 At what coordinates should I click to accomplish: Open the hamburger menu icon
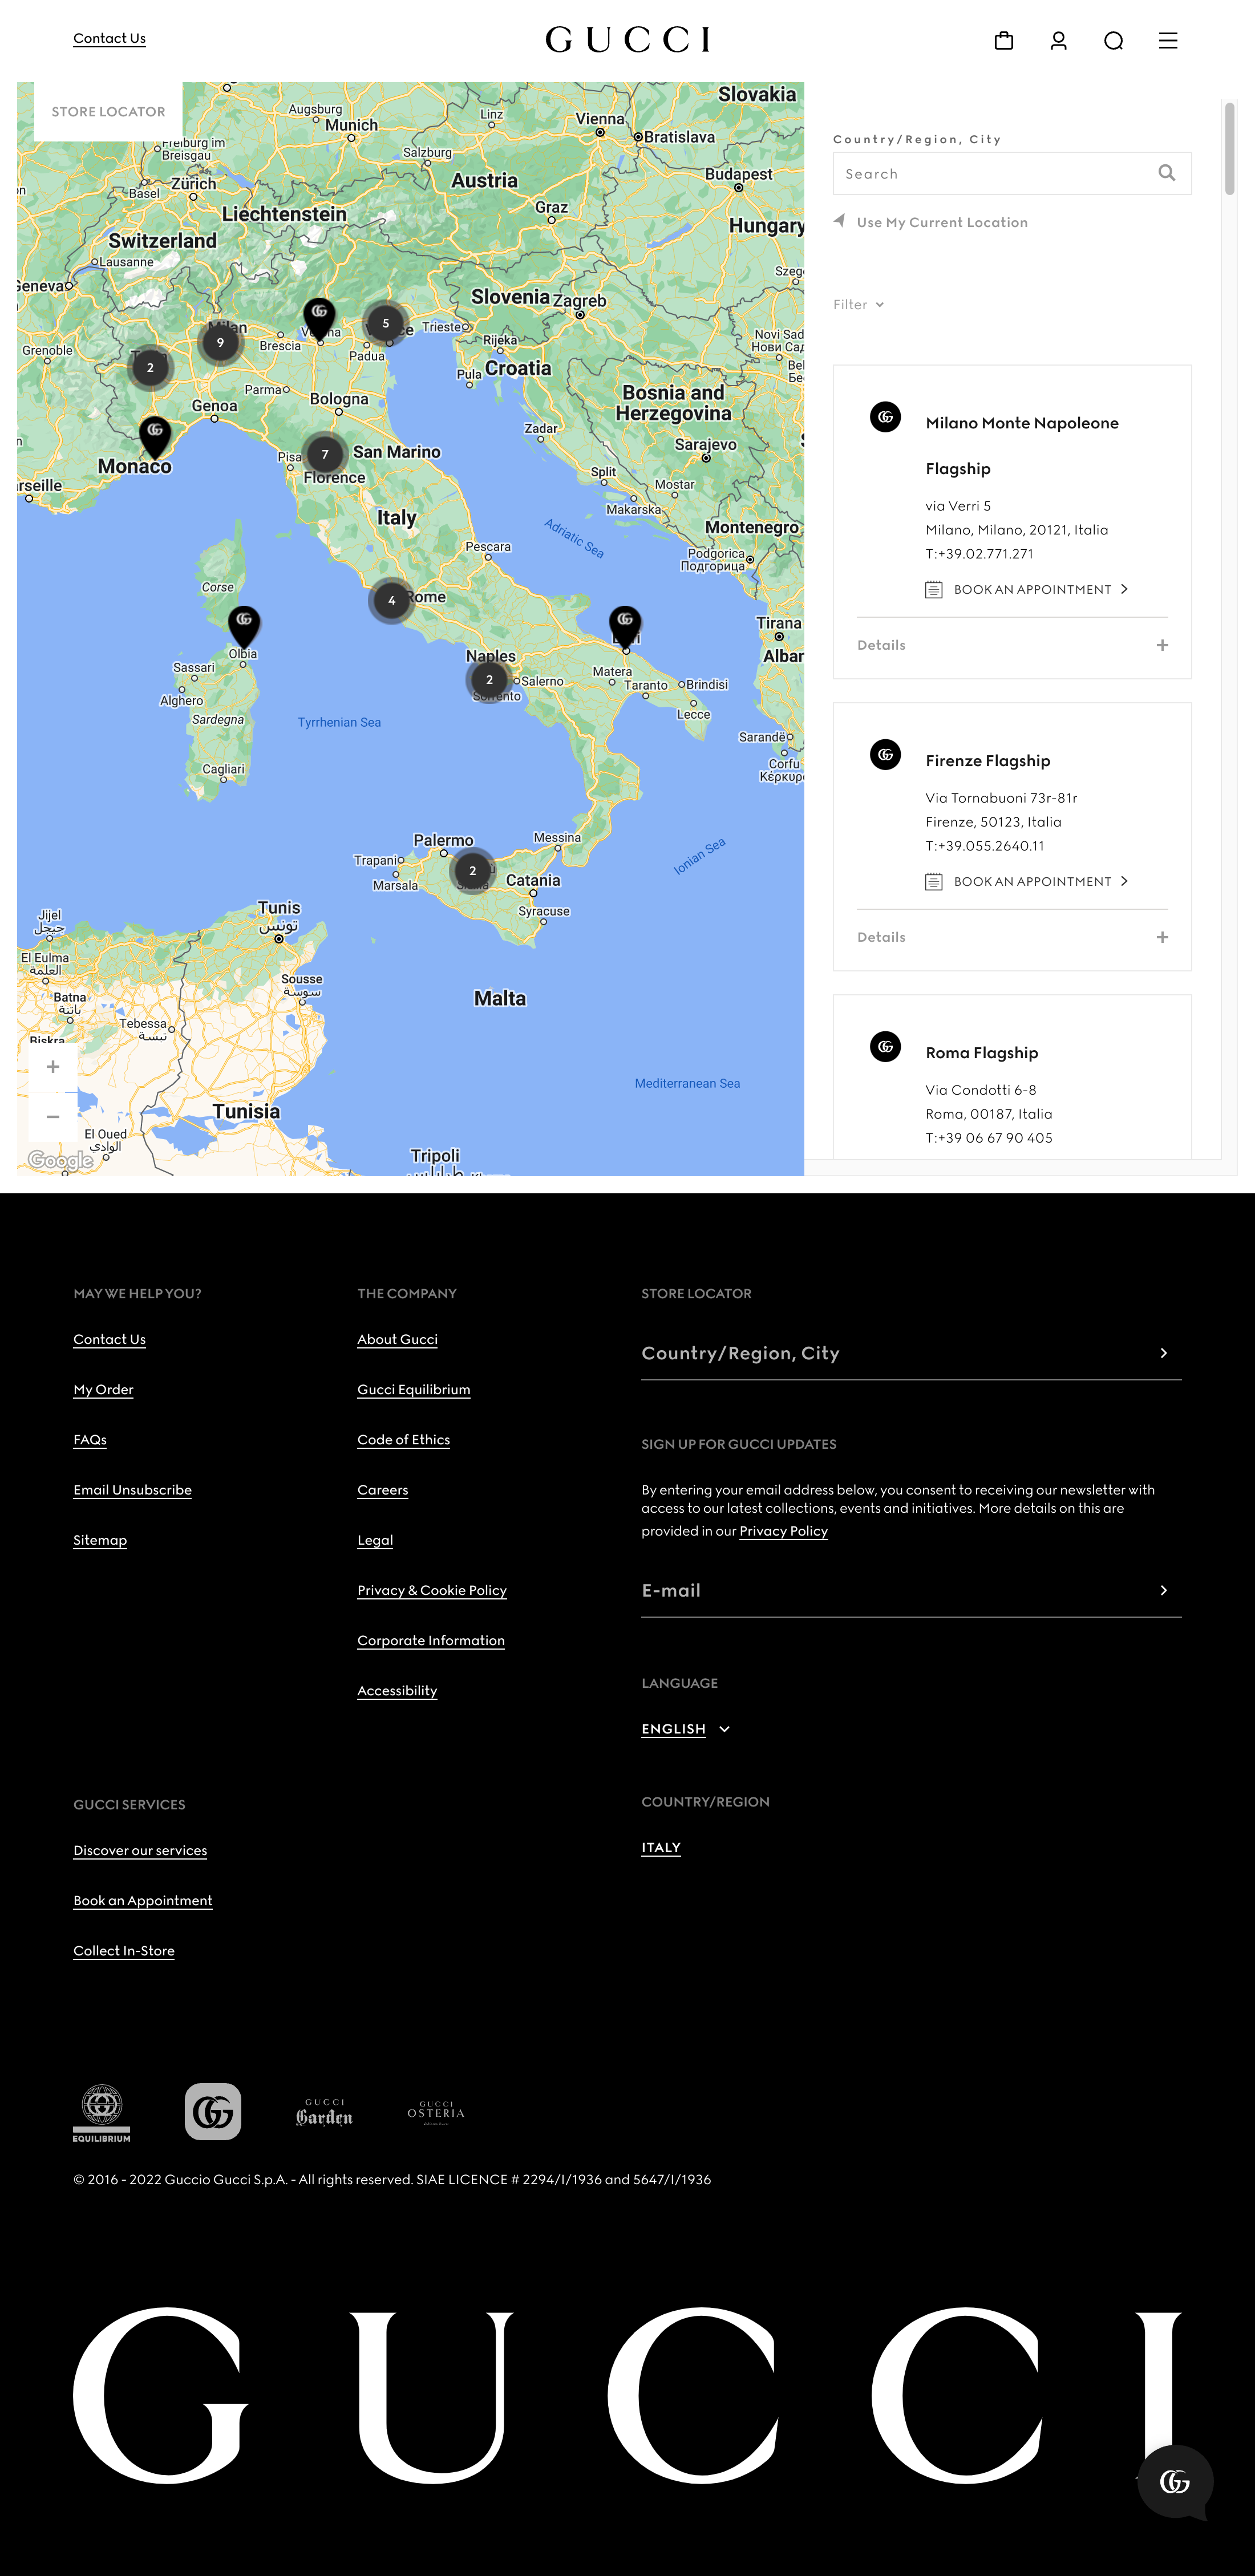coord(1167,40)
